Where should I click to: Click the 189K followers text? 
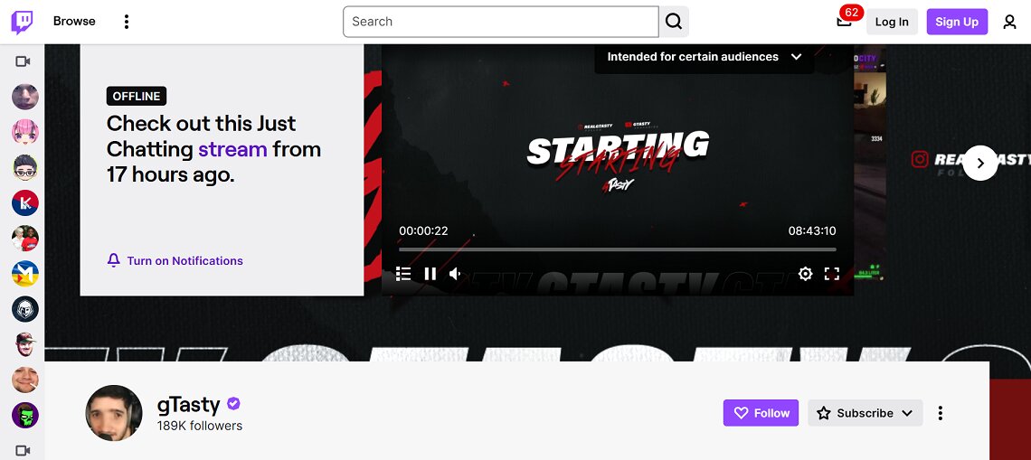(x=200, y=426)
